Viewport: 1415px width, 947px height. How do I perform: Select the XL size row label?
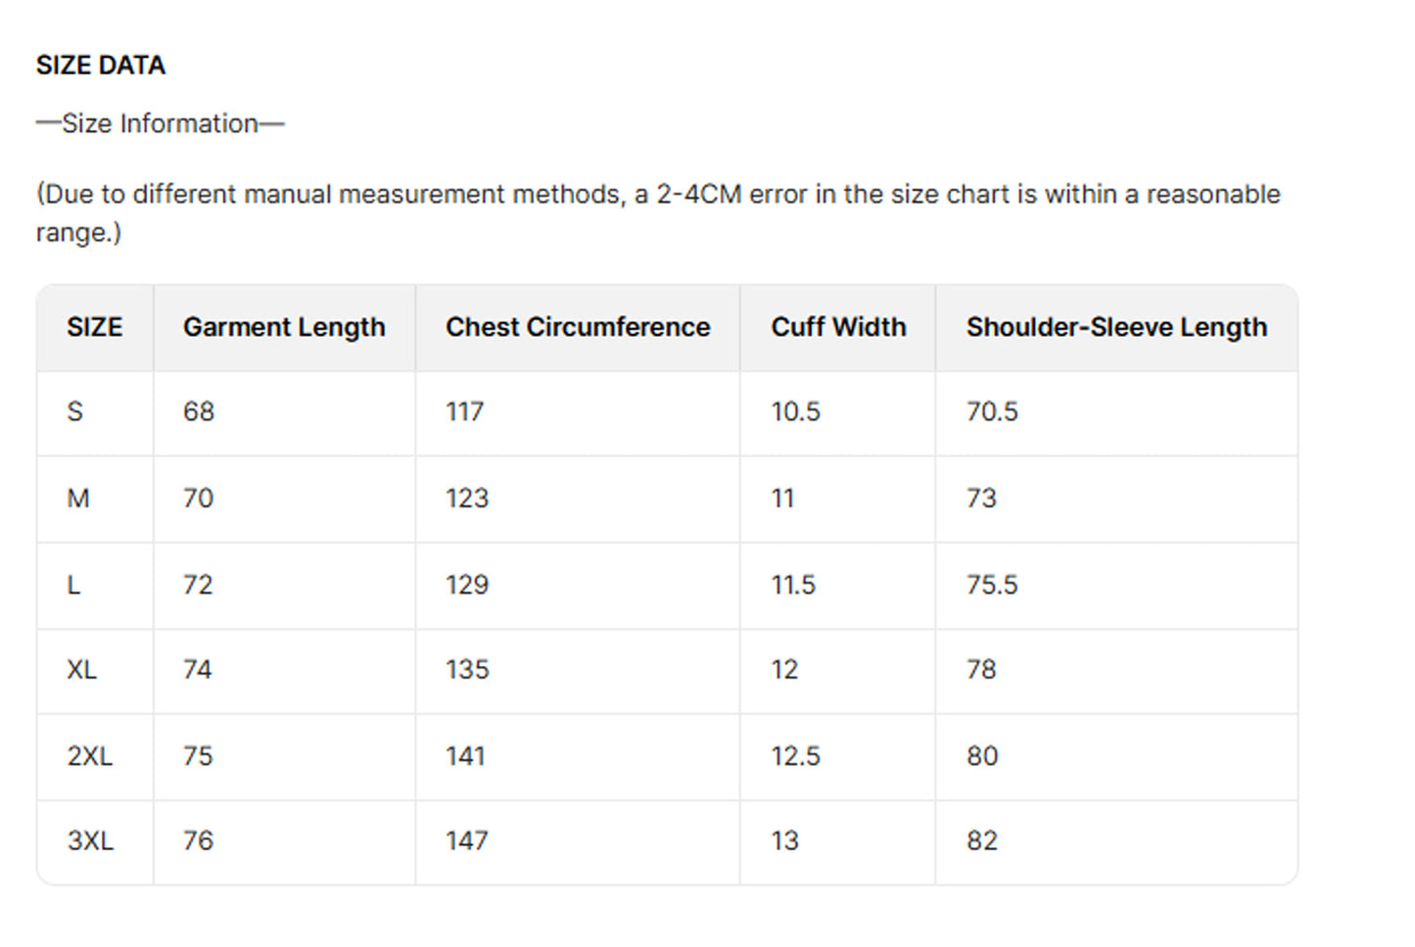click(81, 670)
